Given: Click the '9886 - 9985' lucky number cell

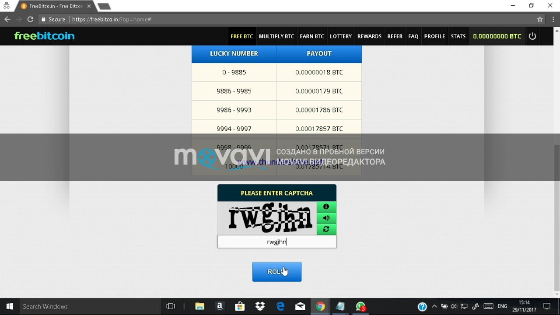Looking at the screenshot, I should [234, 91].
